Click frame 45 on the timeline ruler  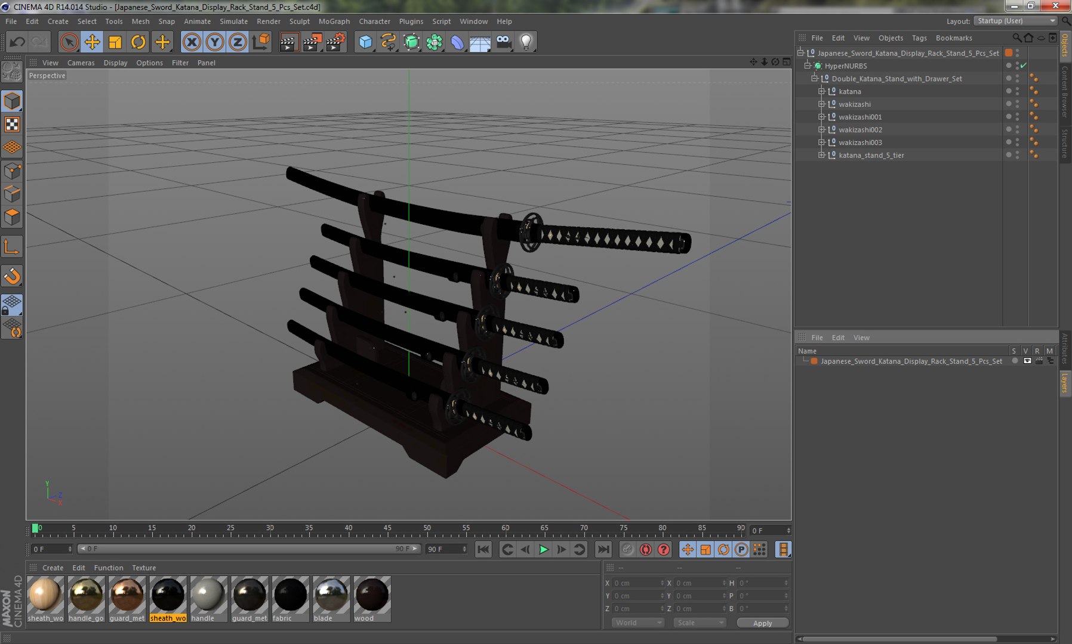pos(387,529)
